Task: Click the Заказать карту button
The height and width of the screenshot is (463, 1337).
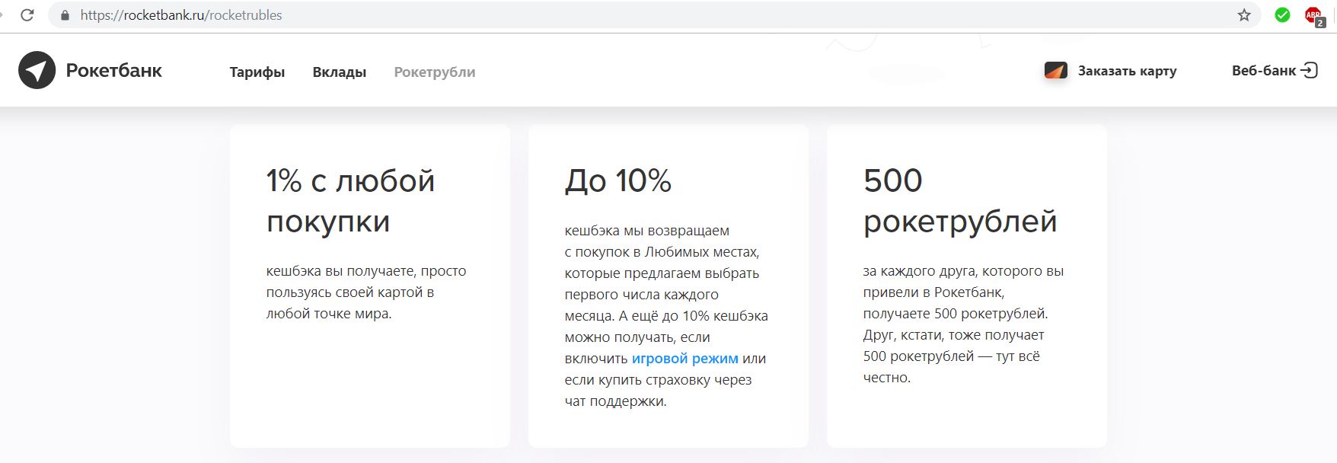Action: (1111, 71)
